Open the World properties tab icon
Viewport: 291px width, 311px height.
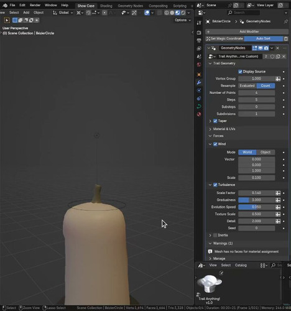(199, 65)
